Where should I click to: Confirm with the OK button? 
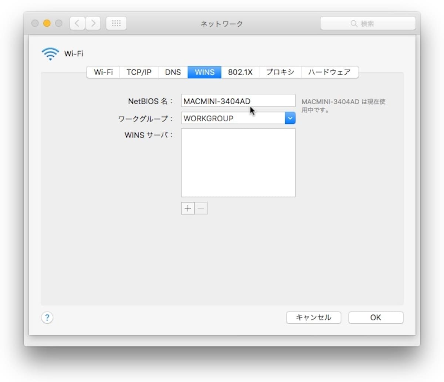[376, 318]
